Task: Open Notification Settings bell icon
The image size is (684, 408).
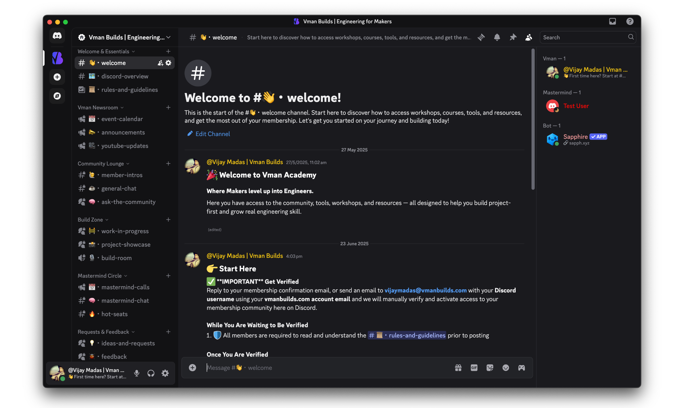Action: tap(497, 37)
